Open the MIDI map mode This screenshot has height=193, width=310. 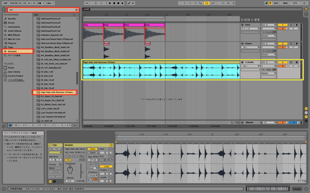[x=285, y=3]
